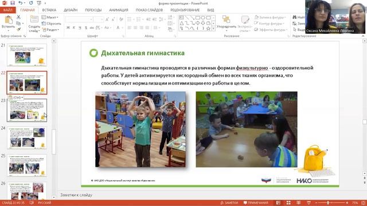Open Reading view from status bar

tap(298, 203)
